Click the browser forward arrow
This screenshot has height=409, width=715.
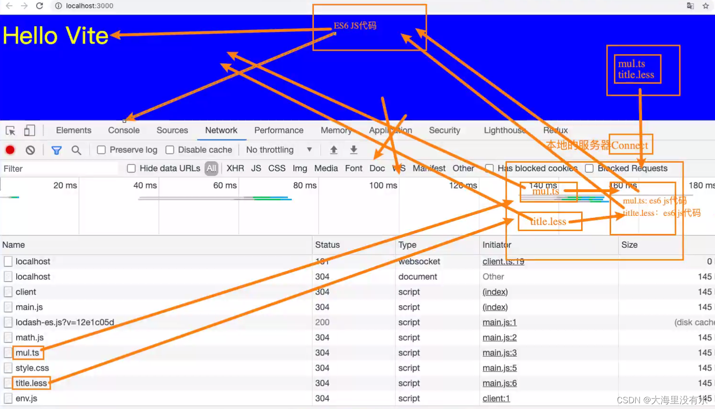(24, 6)
